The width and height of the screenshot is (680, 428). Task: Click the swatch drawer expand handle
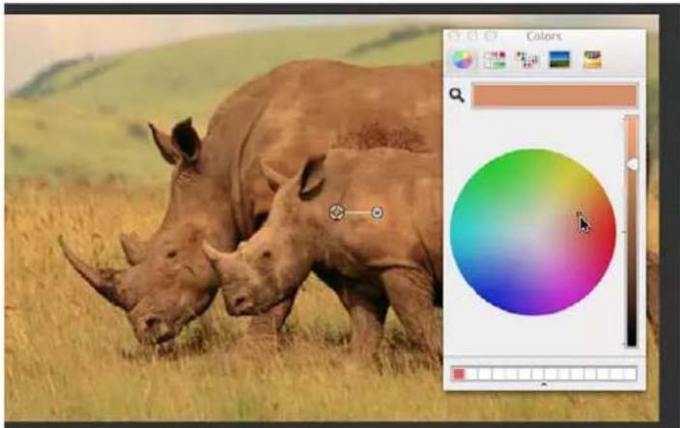(x=544, y=385)
